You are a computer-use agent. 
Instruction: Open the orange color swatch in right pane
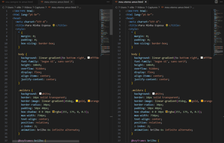point(202,101)
